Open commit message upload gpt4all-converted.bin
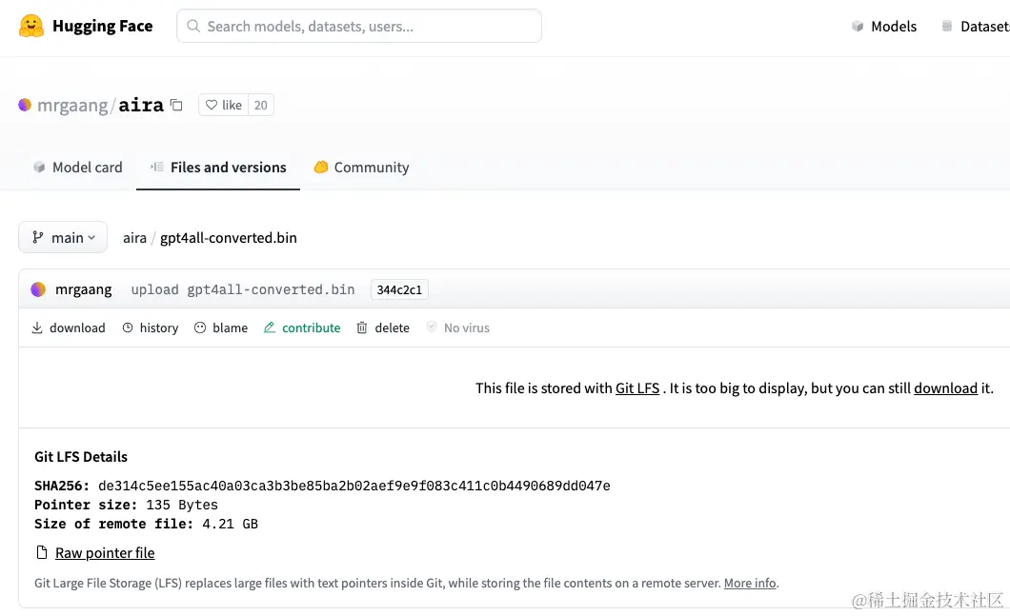The width and height of the screenshot is (1010, 616). [x=243, y=289]
